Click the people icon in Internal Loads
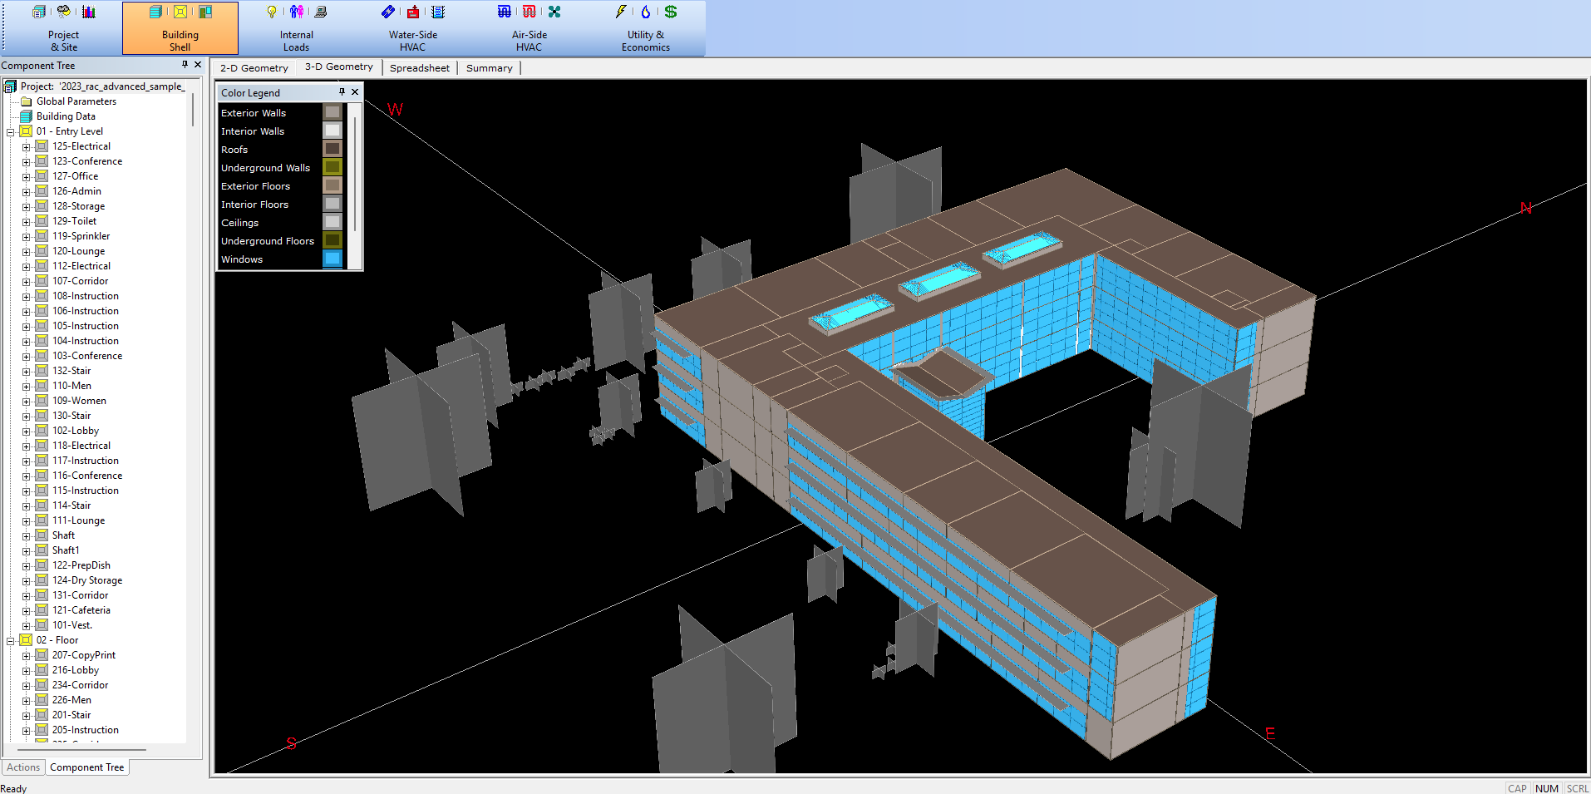 coord(297,12)
